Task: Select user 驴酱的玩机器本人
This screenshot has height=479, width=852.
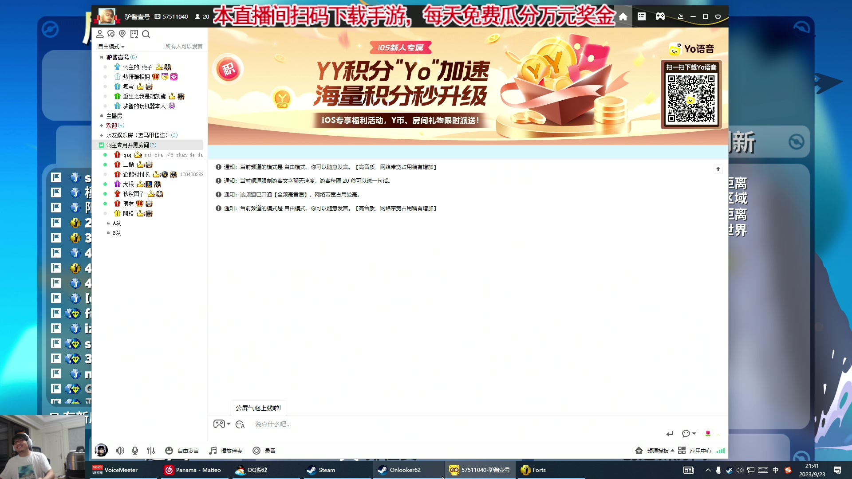Action: click(144, 106)
